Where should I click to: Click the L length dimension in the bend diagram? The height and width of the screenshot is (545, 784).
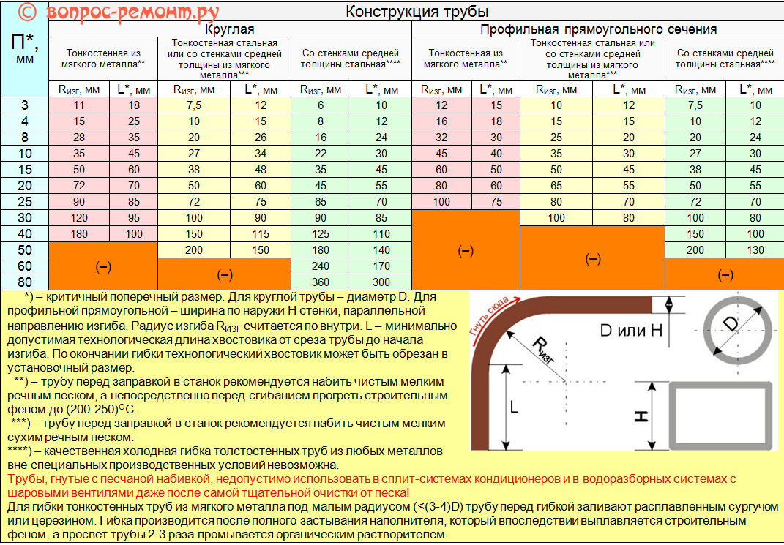coord(513,407)
